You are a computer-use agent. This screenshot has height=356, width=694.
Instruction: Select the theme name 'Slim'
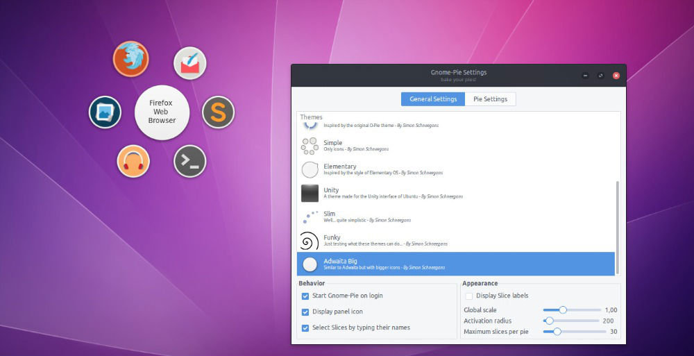[x=329, y=214]
